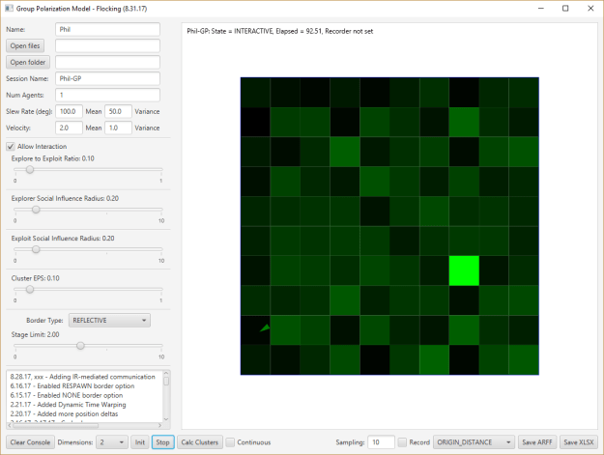Image resolution: width=604 pixels, height=455 pixels.
Task: Disable the Allow Interaction checkbox
Action: coord(12,146)
